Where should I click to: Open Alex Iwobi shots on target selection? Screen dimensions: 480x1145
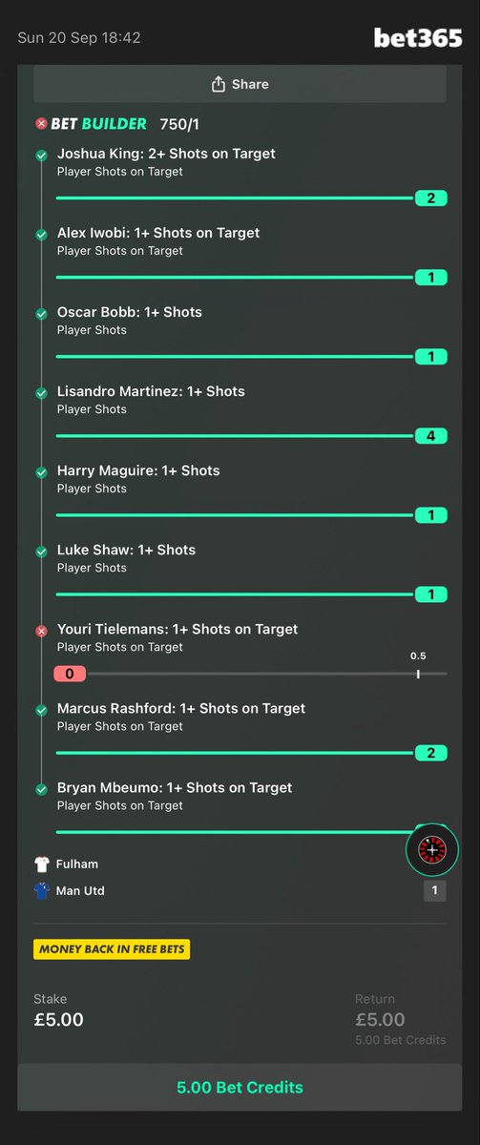click(158, 241)
